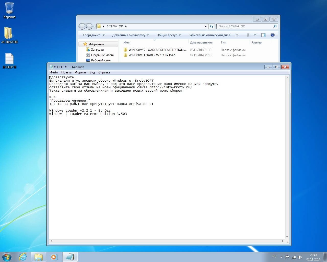Click Explorer back navigation arrow
327x262 pixels.
pyautogui.click(x=82, y=26)
